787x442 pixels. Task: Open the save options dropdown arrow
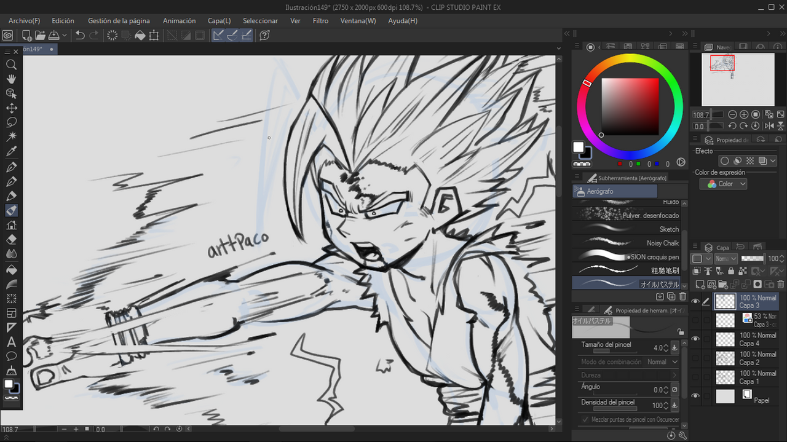pyautogui.click(x=65, y=36)
